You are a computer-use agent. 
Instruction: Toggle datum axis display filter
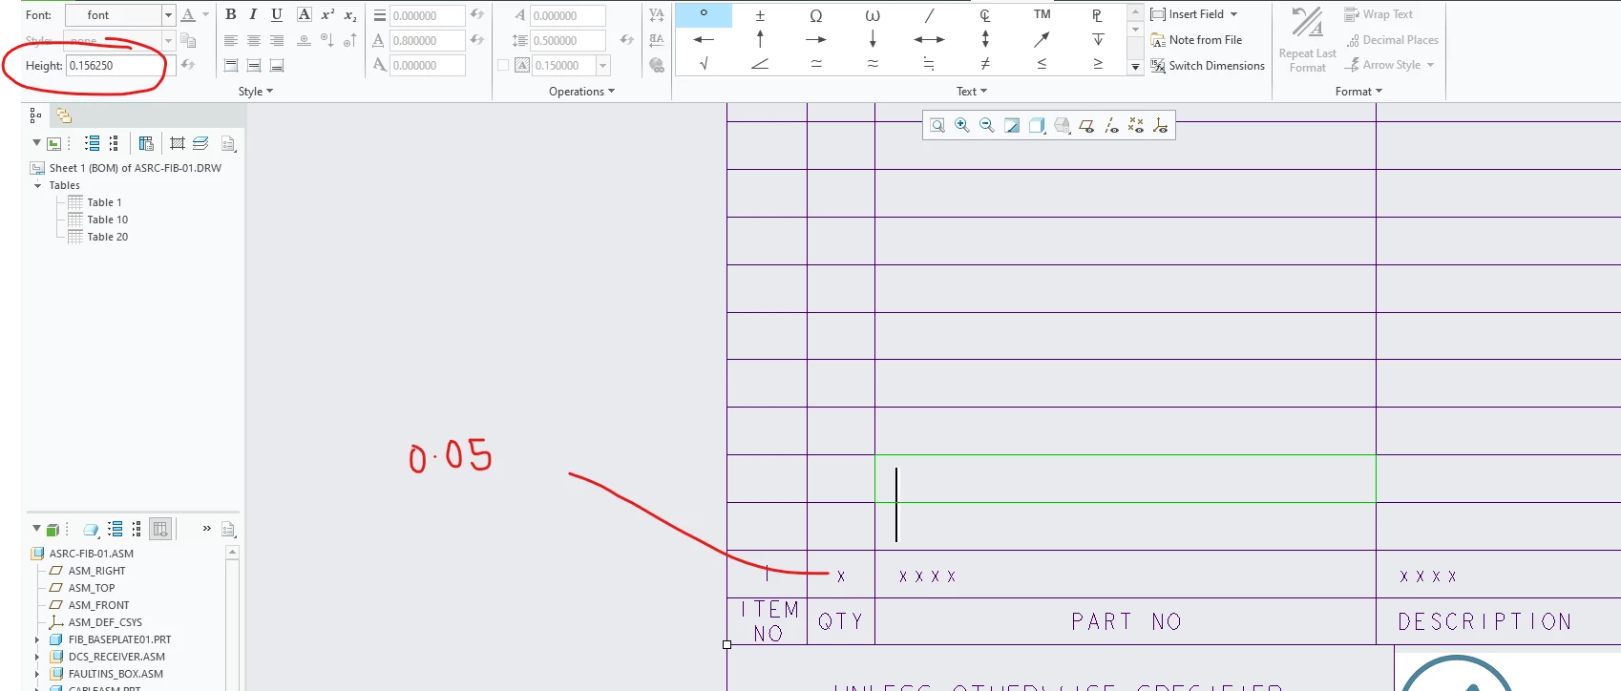pyautogui.click(x=1111, y=125)
